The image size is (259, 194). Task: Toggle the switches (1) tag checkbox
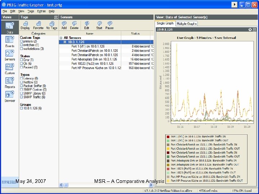[22, 45]
